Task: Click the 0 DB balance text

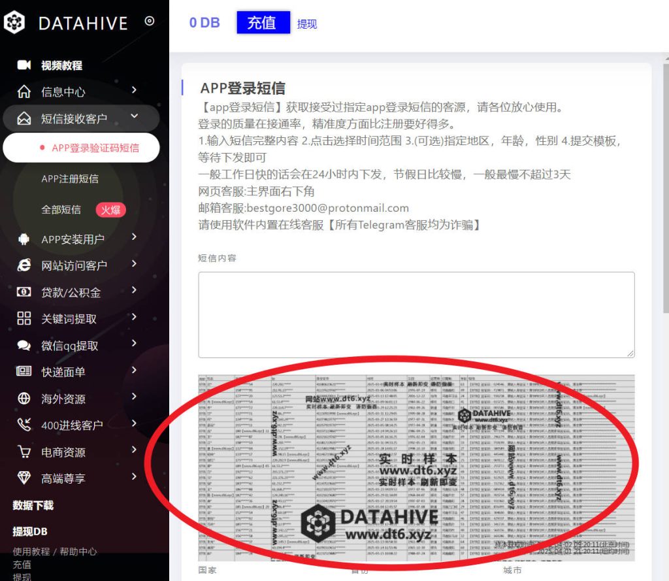Action: click(204, 23)
